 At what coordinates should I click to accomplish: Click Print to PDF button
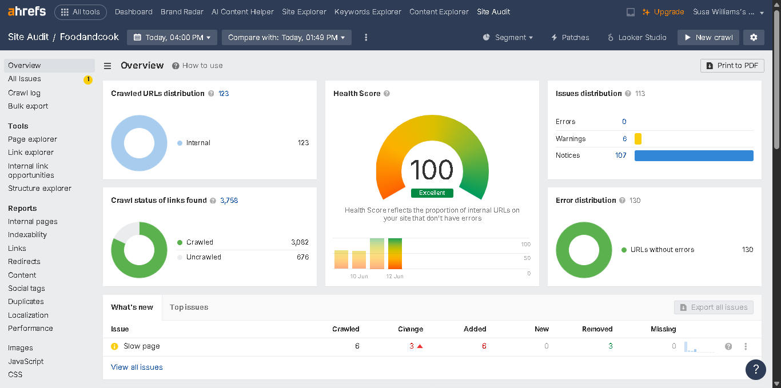732,66
